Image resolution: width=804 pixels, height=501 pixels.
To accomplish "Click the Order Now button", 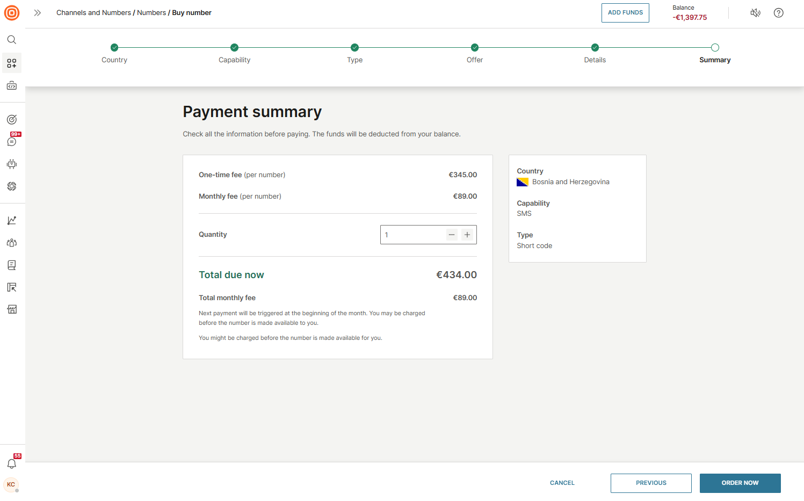I will (740, 483).
